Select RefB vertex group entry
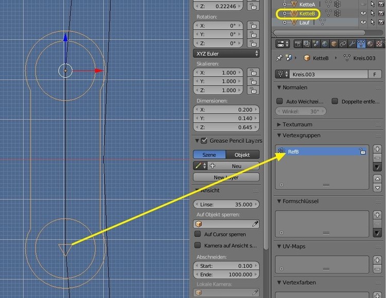Image resolution: width=386 pixels, height=298 pixels. click(x=322, y=152)
